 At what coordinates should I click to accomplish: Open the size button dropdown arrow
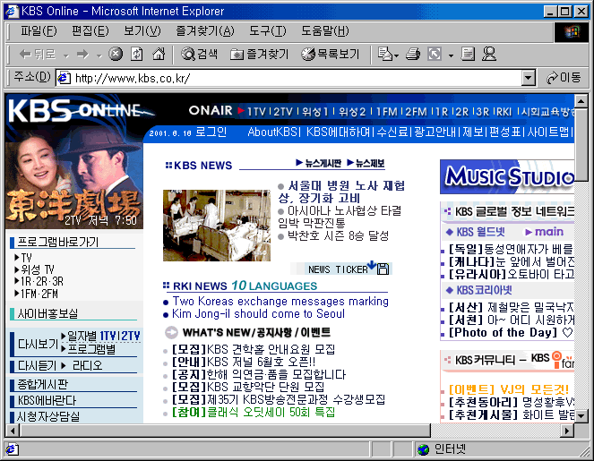coord(451,56)
